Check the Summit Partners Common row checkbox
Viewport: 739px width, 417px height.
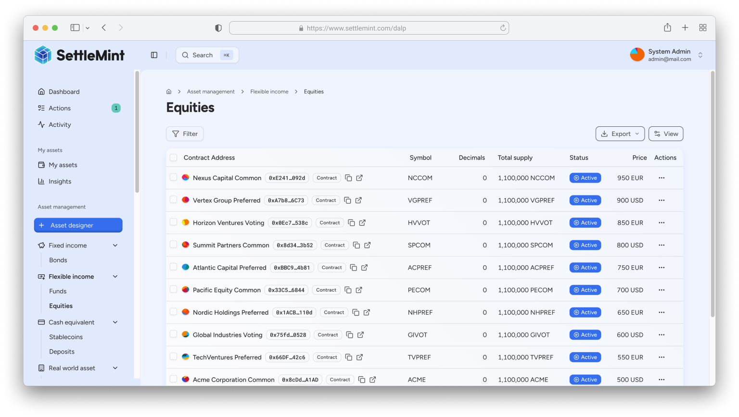[x=174, y=245]
